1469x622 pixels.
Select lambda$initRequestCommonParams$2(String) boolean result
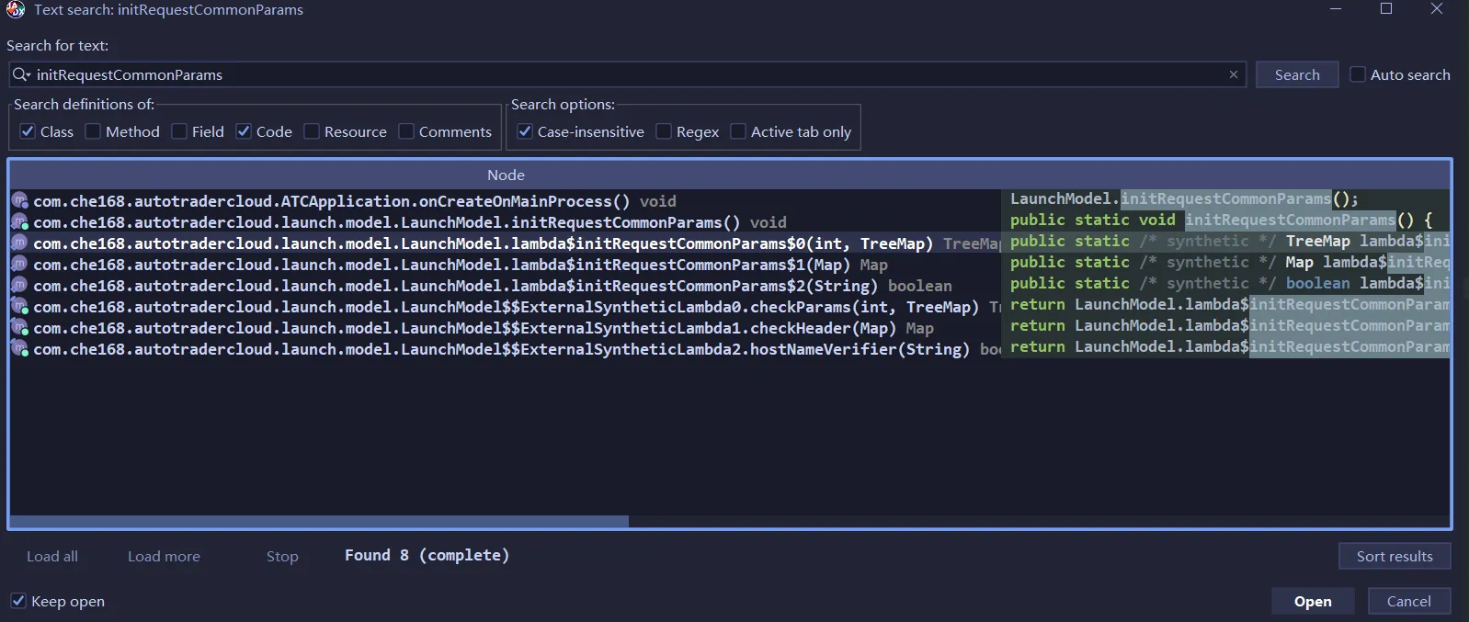[x=506, y=286]
